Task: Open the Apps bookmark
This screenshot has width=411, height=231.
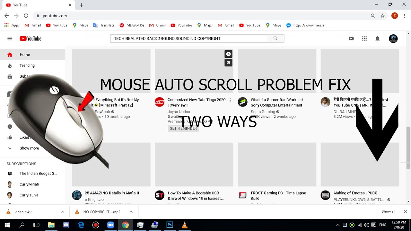Action: [x=12, y=25]
